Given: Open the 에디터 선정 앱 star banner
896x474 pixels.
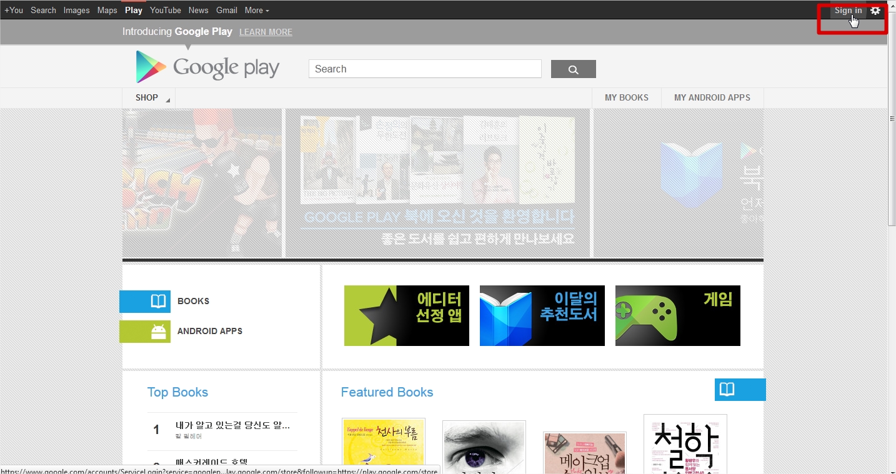Looking at the screenshot, I should coord(407,315).
